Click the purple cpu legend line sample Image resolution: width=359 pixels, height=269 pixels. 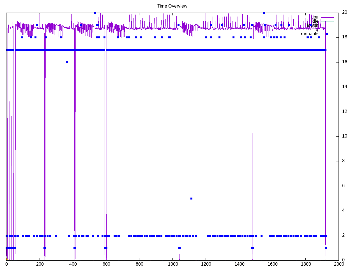tap(327, 17)
